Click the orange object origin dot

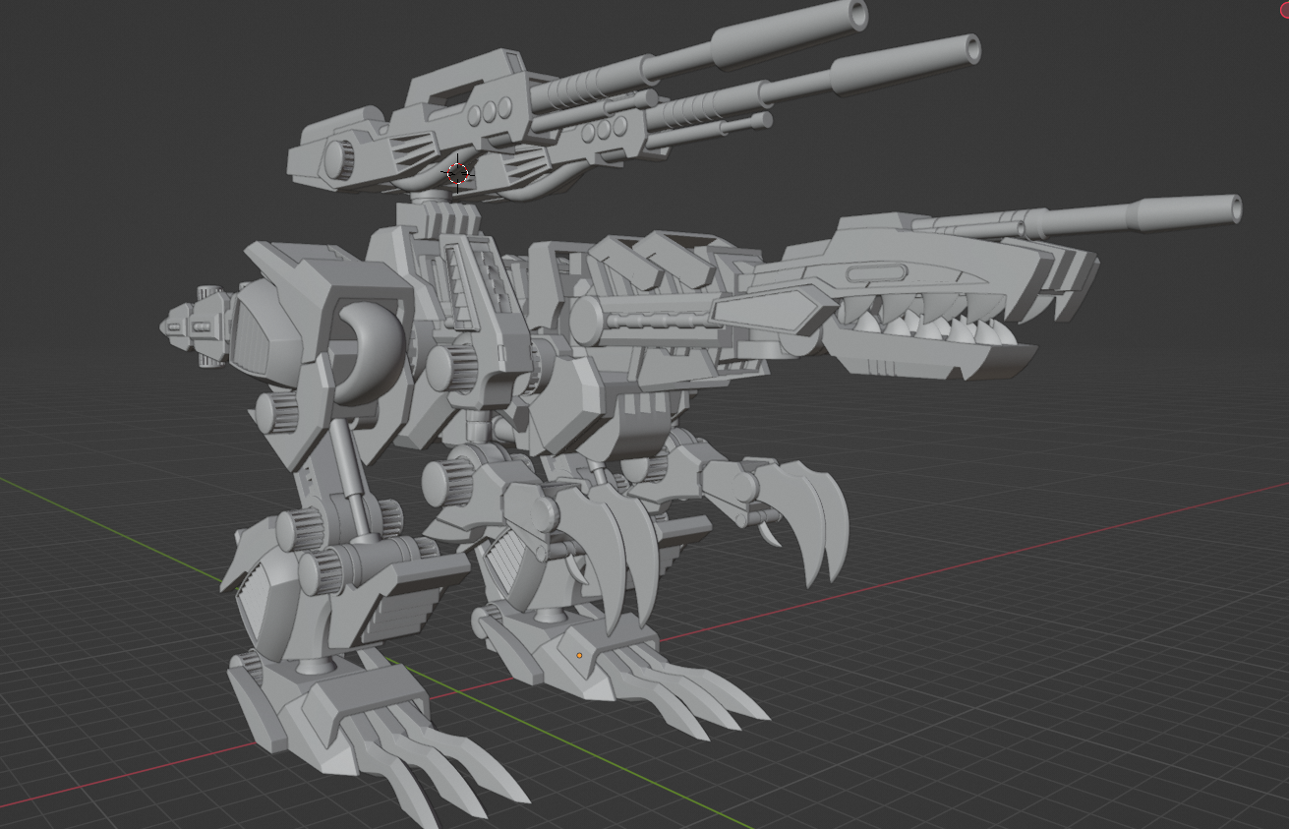pyautogui.click(x=579, y=655)
